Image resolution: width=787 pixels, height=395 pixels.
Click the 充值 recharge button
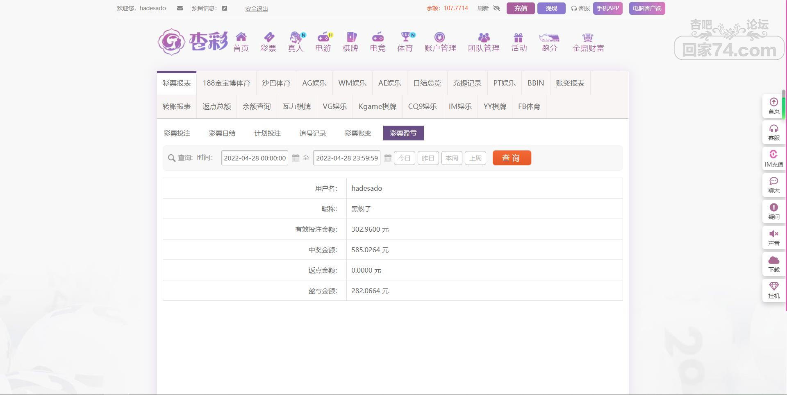(520, 8)
